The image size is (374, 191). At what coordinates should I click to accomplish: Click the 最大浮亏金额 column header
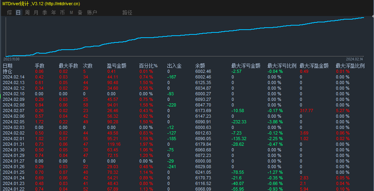click(x=246, y=66)
